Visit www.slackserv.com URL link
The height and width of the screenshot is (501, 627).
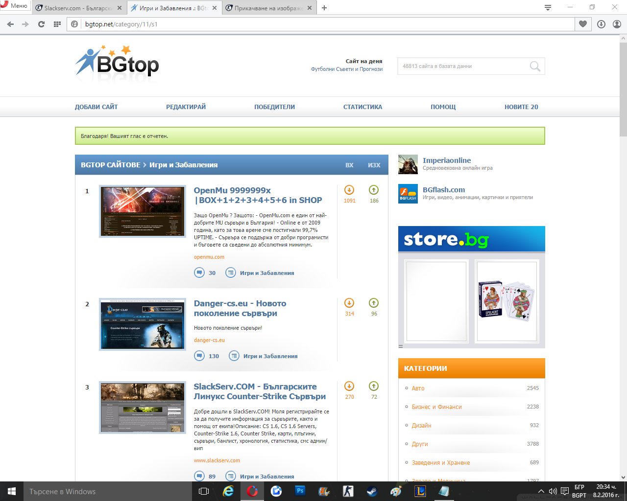point(217,460)
